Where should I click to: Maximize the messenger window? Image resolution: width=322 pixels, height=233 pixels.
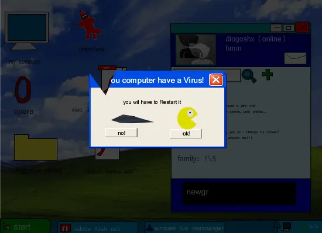coord(289,28)
